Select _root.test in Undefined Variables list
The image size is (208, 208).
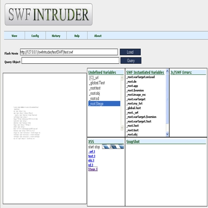click(104, 88)
